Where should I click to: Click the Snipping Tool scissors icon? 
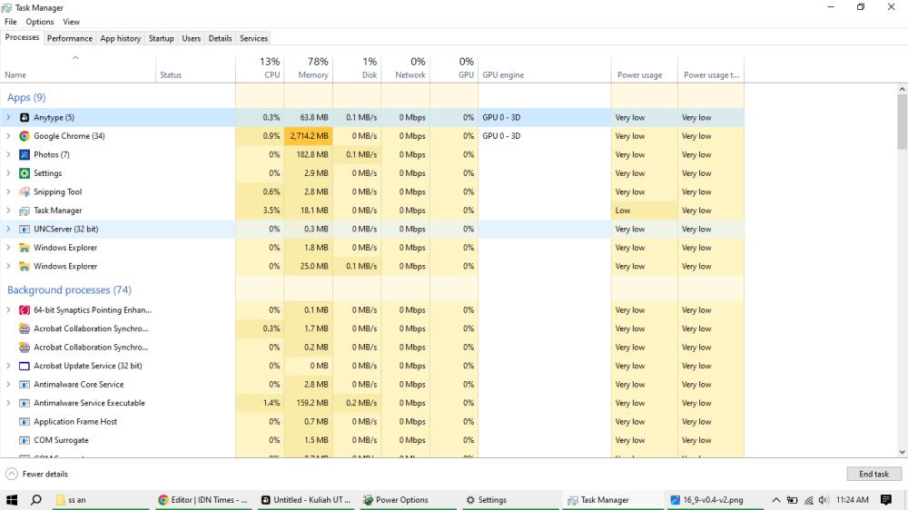pyautogui.click(x=25, y=191)
